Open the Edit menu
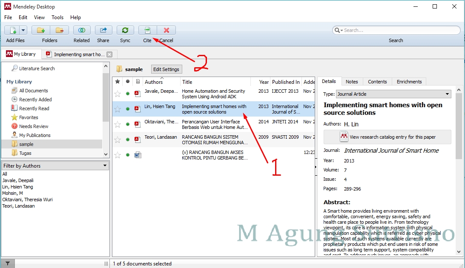 click(x=23, y=17)
